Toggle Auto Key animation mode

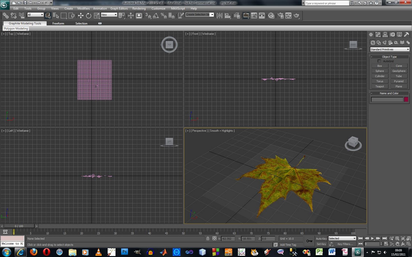coord(321,238)
